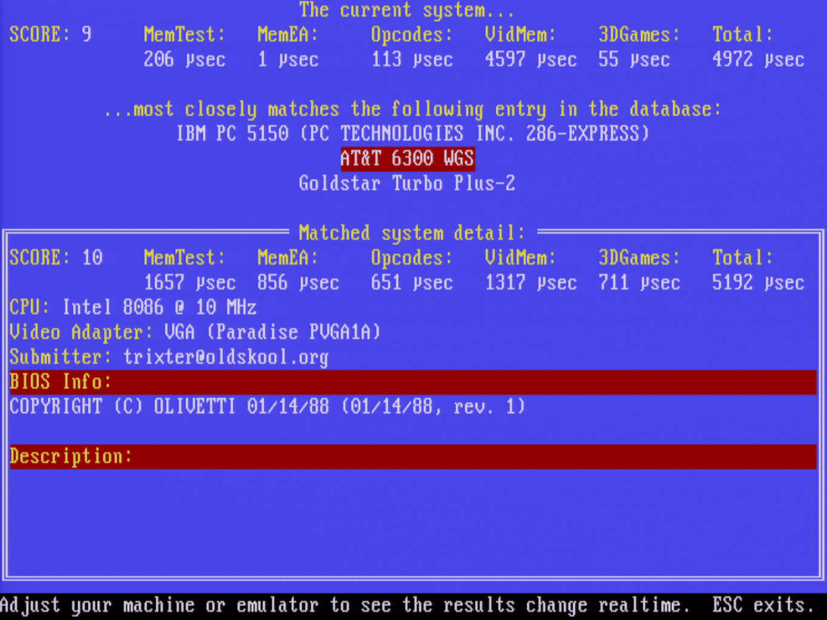The height and width of the screenshot is (620, 827).
Task: Click the submitter email trixter@oldskool.org
Action: (x=226, y=357)
